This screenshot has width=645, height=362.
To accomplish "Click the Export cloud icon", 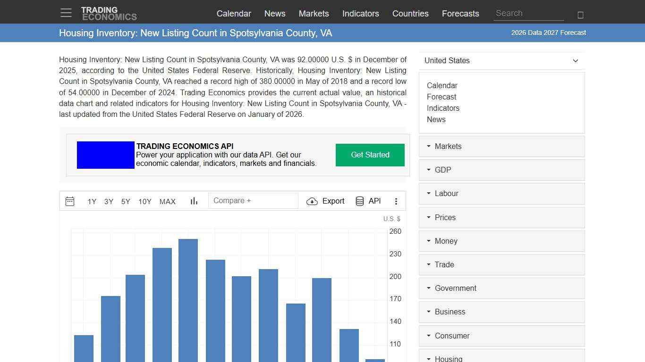I will pyautogui.click(x=312, y=201).
